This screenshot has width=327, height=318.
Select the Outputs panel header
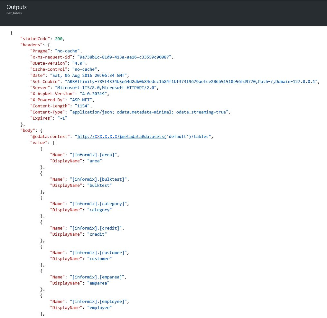pyautogui.click(x=16, y=7)
